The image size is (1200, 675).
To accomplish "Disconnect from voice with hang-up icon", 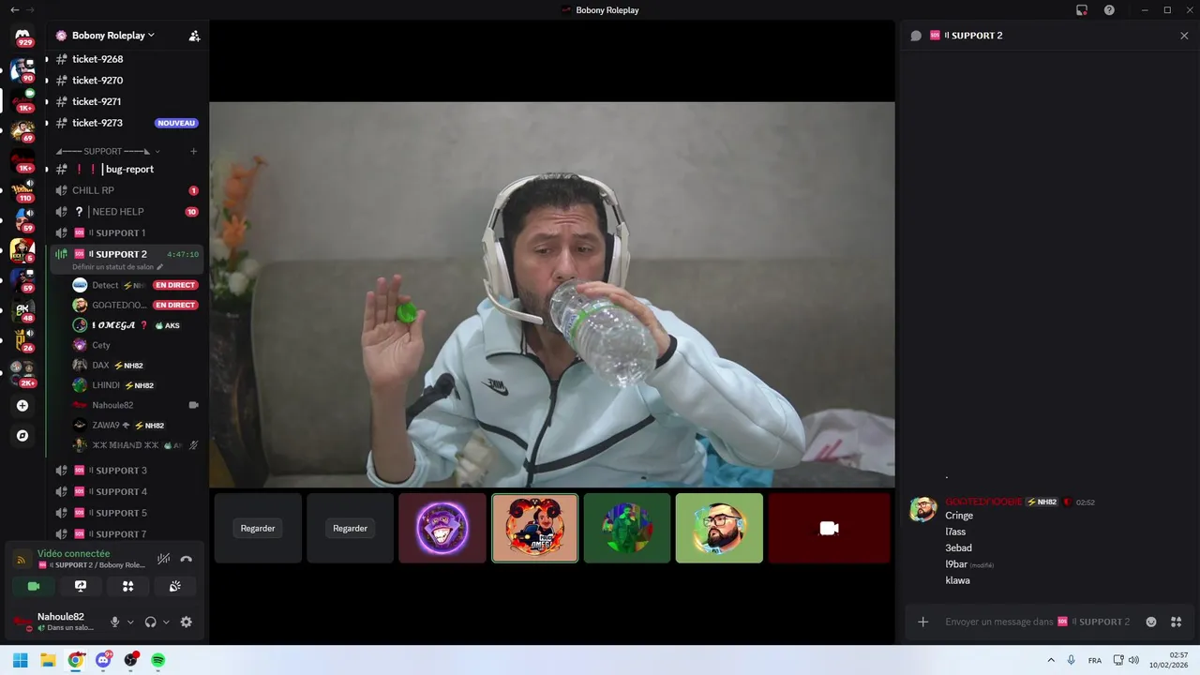I will click(187, 559).
